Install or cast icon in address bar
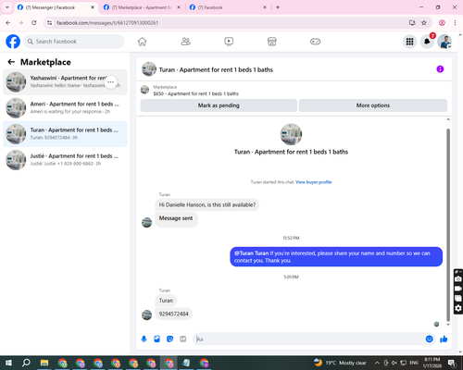463x370 pixels. pos(412,23)
